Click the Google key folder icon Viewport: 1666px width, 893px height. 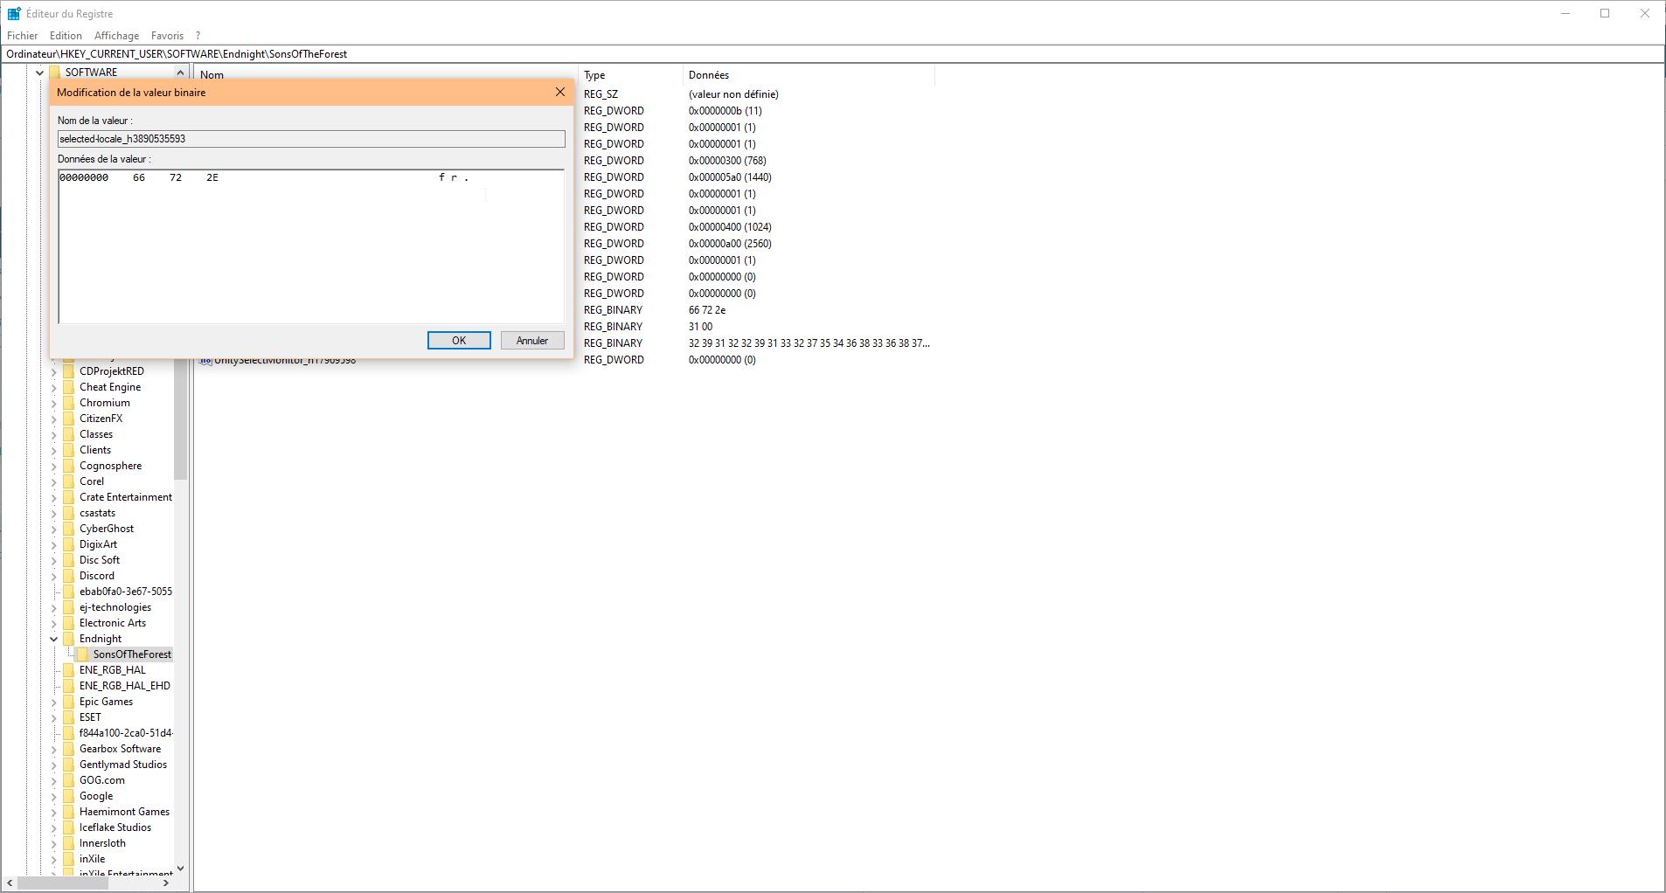click(x=70, y=795)
